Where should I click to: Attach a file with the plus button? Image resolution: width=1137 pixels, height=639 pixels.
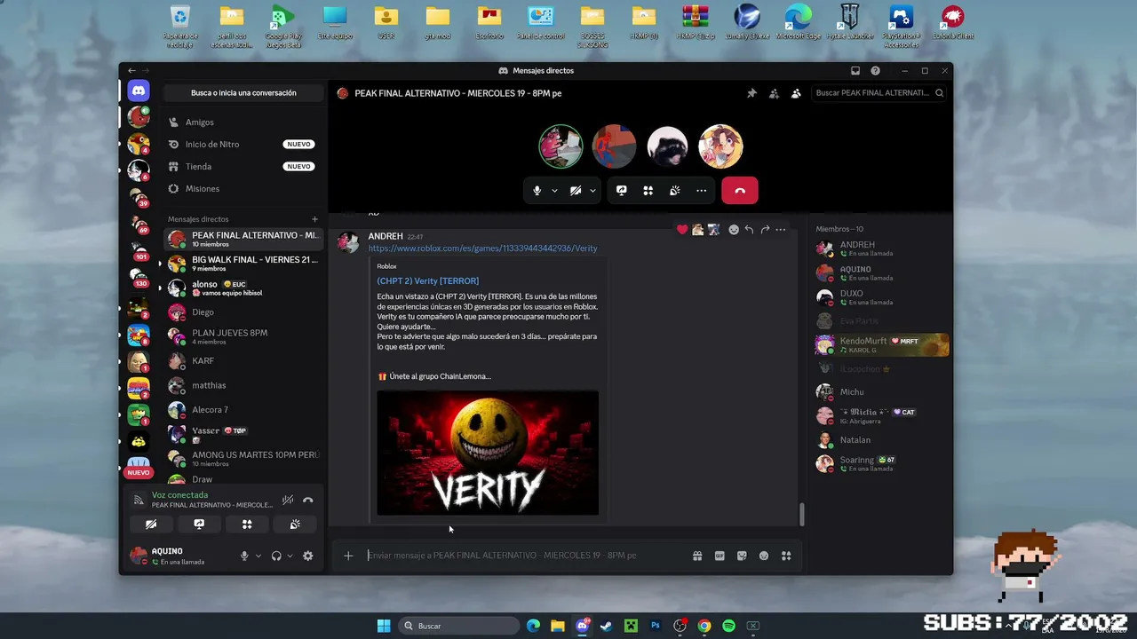(x=348, y=556)
